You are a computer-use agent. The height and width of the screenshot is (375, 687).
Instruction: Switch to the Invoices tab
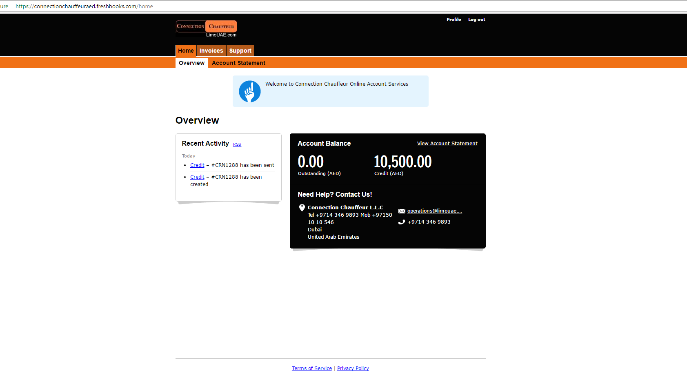tap(211, 51)
